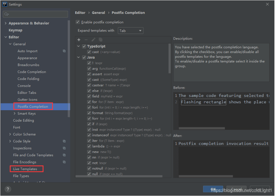Viewport: 275px width, 196px height.
Task: Open Code Editing settings page
Action: click(x=24, y=120)
